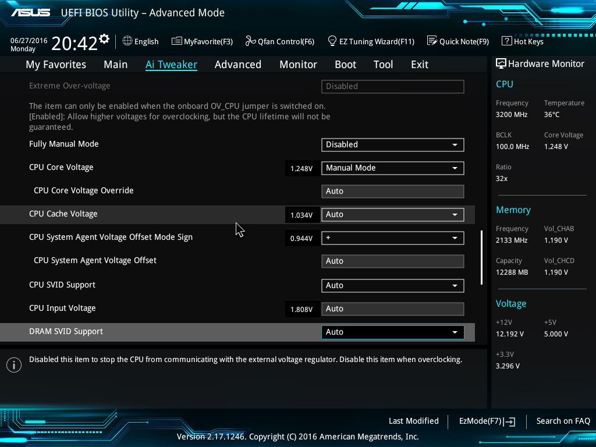Open Qfan Control fan icon
This screenshot has height=447, width=596.
[250, 41]
